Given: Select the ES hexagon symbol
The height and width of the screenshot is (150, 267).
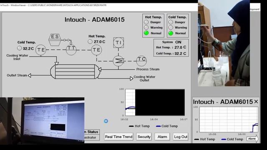Looking at the screenshot, I should [55, 40].
